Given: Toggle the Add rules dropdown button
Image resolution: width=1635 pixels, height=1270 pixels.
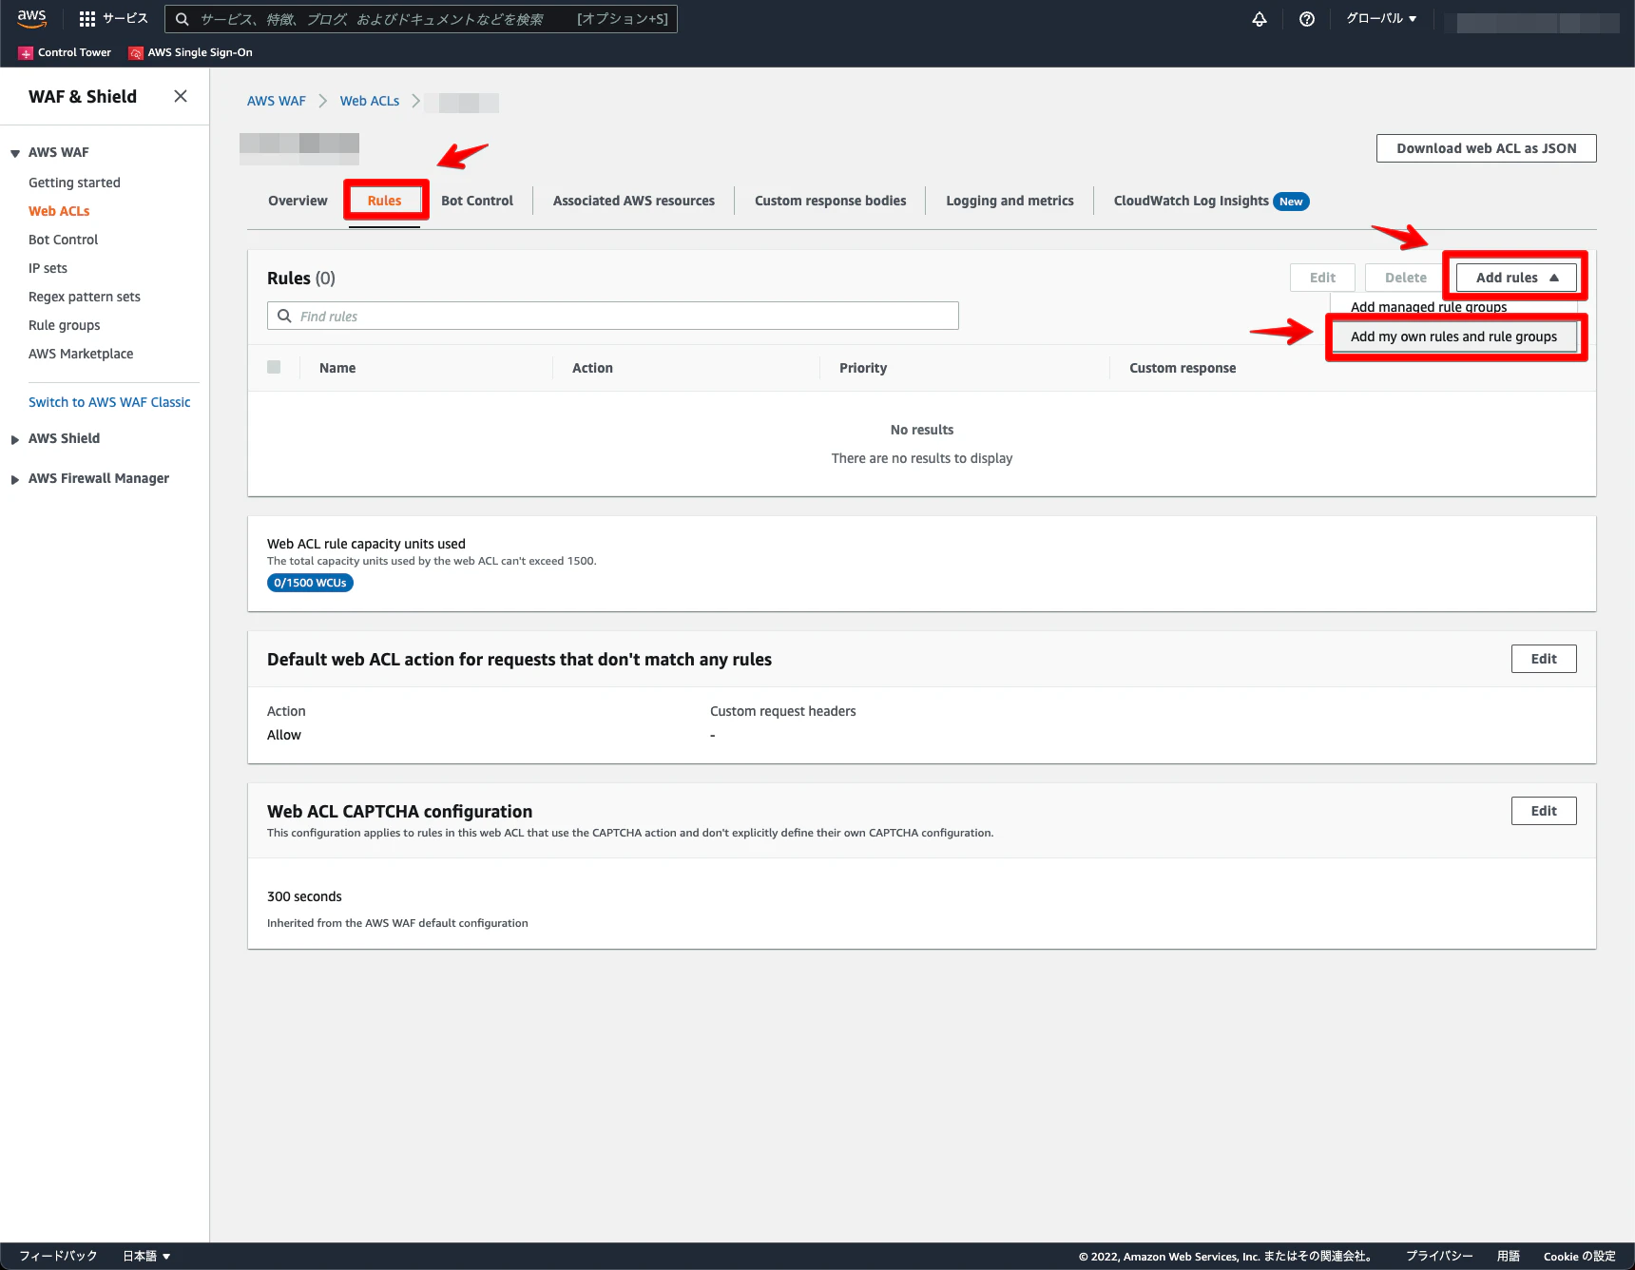Looking at the screenshot, I should coord(1516,278).
